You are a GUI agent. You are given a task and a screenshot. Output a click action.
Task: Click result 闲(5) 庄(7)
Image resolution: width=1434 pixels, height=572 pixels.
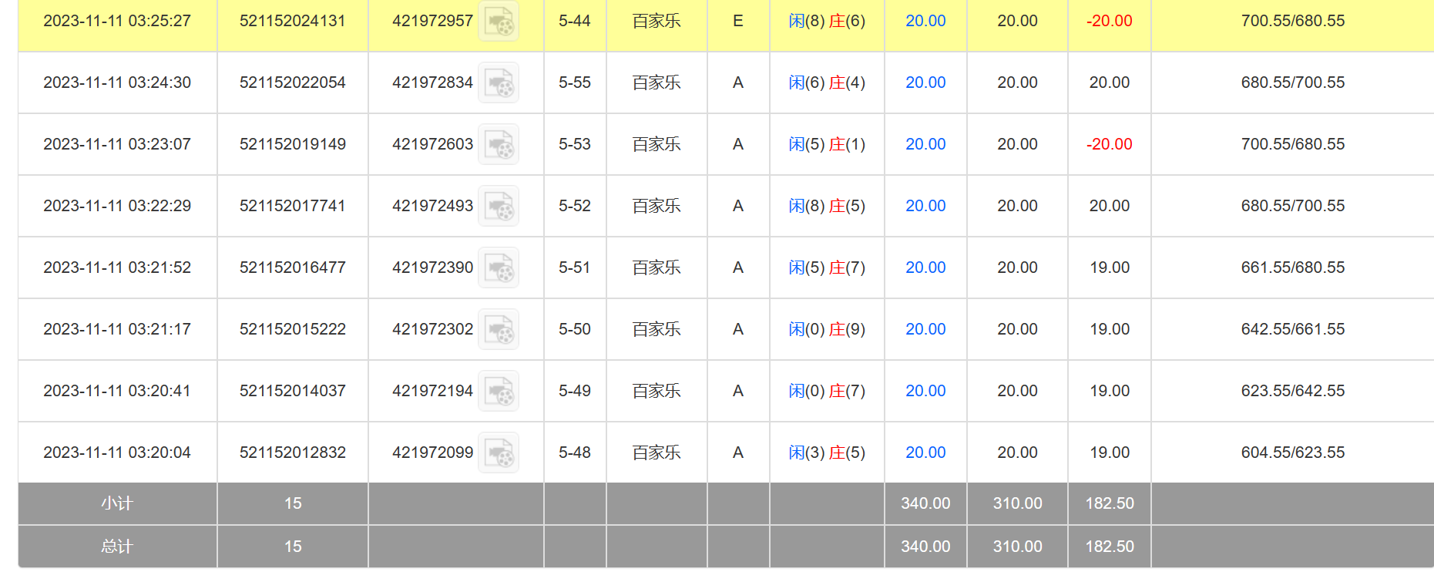click(827, 267)
